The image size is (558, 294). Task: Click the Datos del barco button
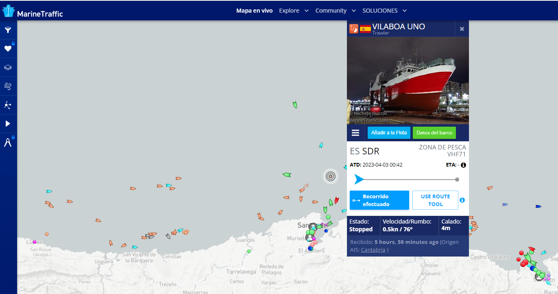434,133
